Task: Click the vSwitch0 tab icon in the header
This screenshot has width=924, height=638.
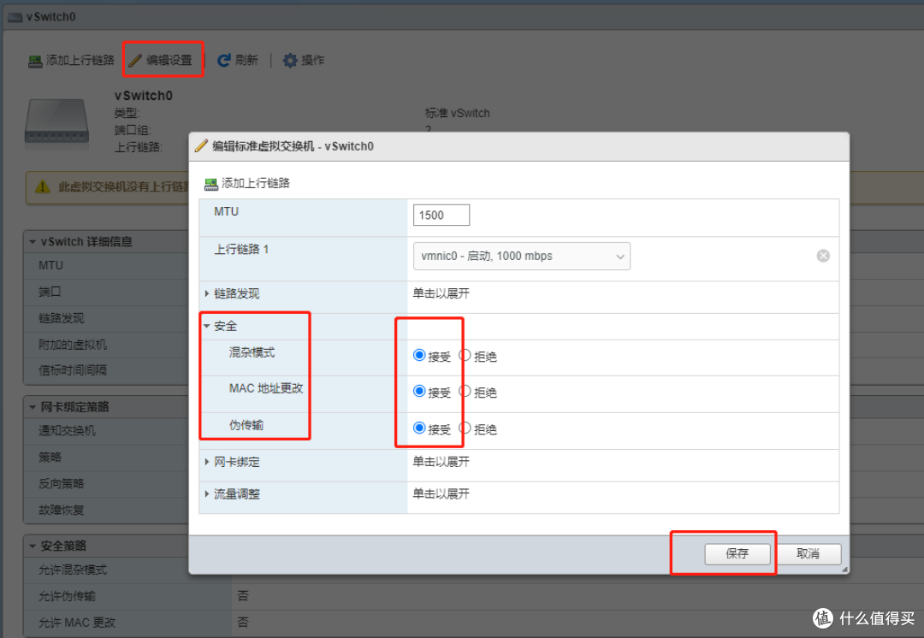Action: 15,17
